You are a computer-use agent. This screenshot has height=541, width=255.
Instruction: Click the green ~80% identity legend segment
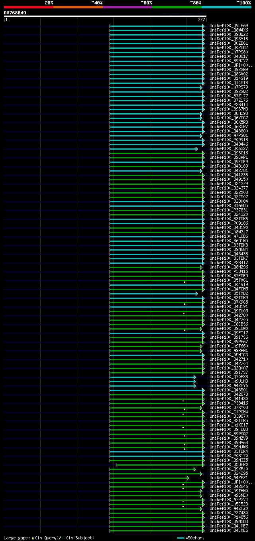(177, 7)
